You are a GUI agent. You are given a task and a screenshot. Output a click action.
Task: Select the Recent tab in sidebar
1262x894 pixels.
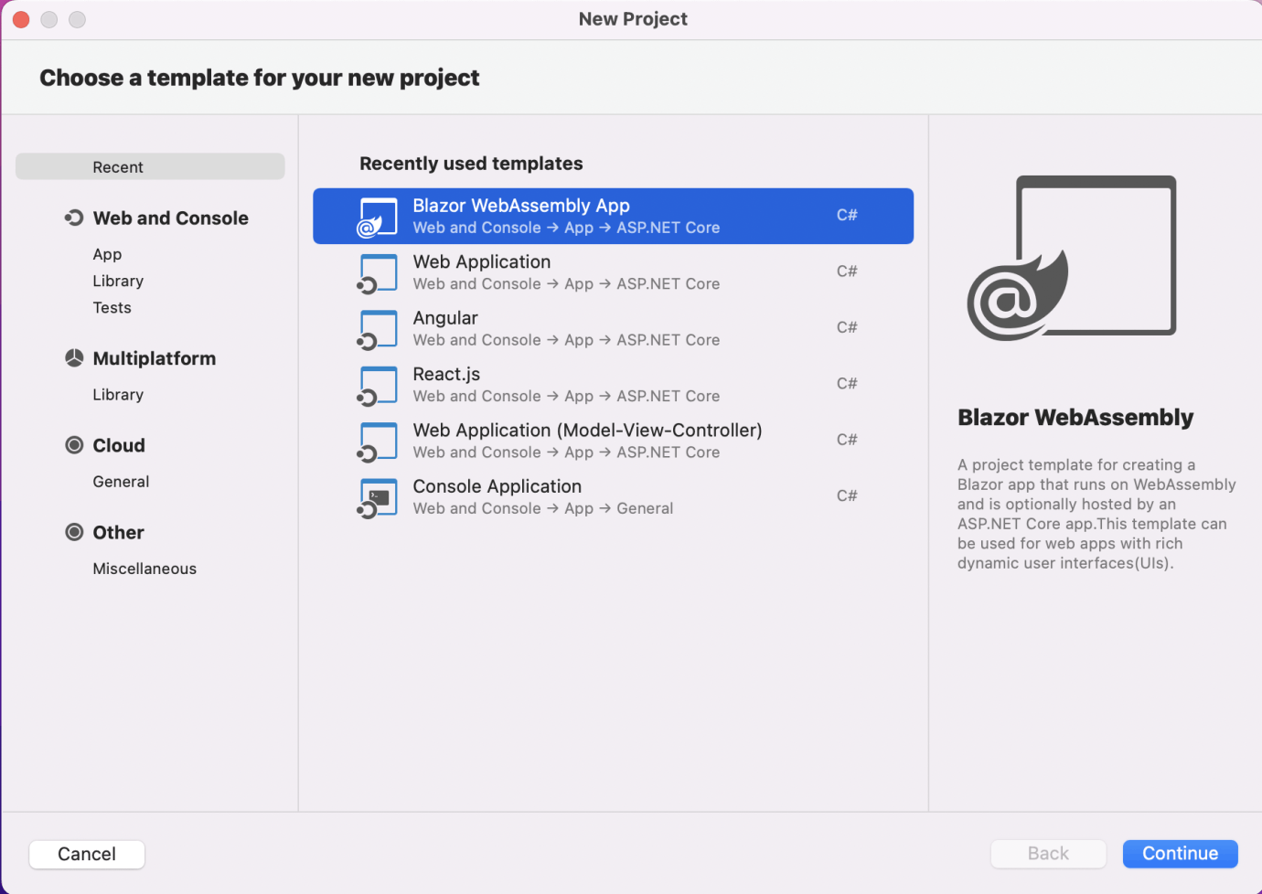click(x=150, y=167)
